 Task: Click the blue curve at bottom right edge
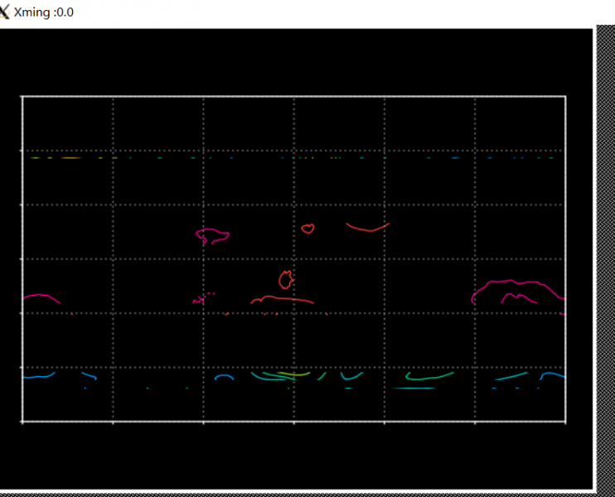[x=553, y=374]
